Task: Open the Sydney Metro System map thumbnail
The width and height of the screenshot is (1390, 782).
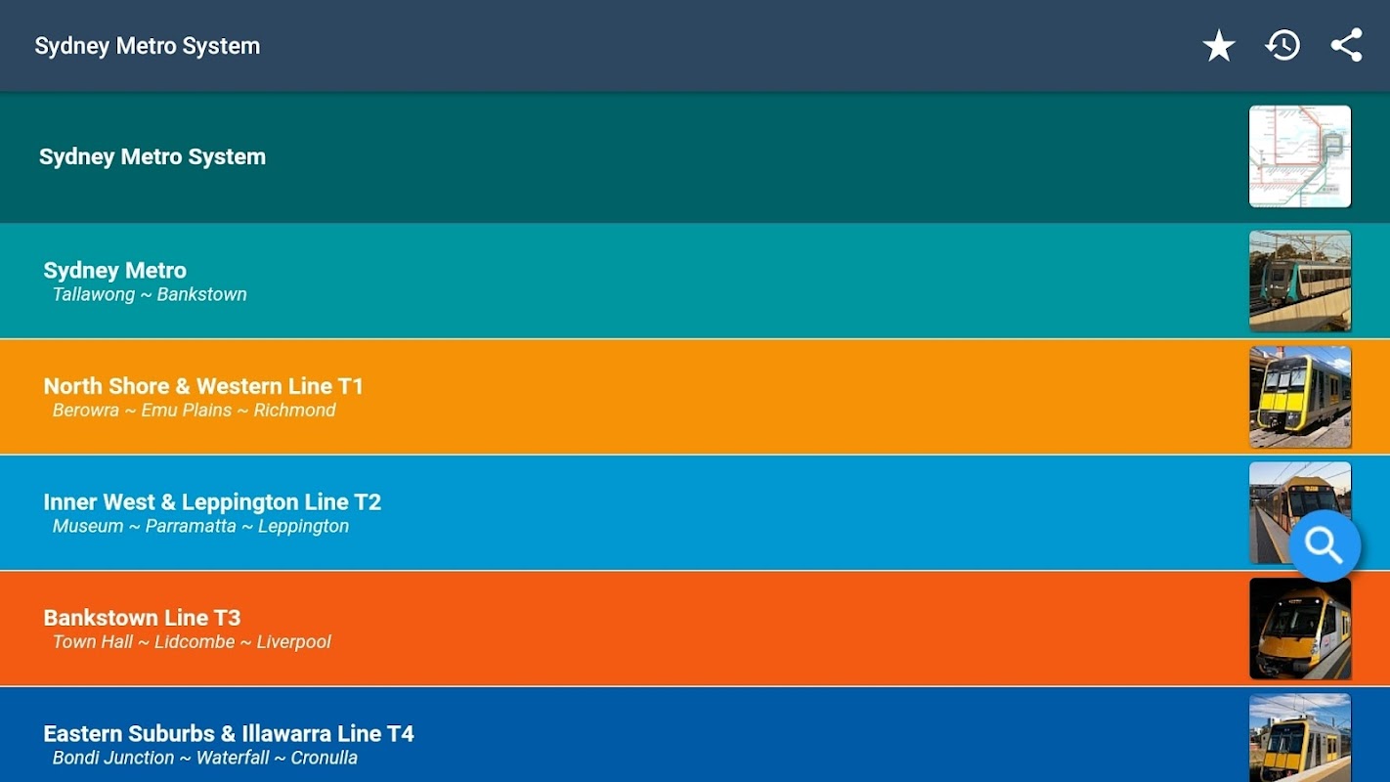Action: [1300, 156]
